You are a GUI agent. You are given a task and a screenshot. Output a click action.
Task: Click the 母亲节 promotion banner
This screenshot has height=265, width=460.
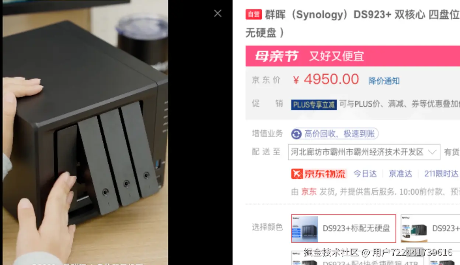pyautogui.click(x=353, y=56)
